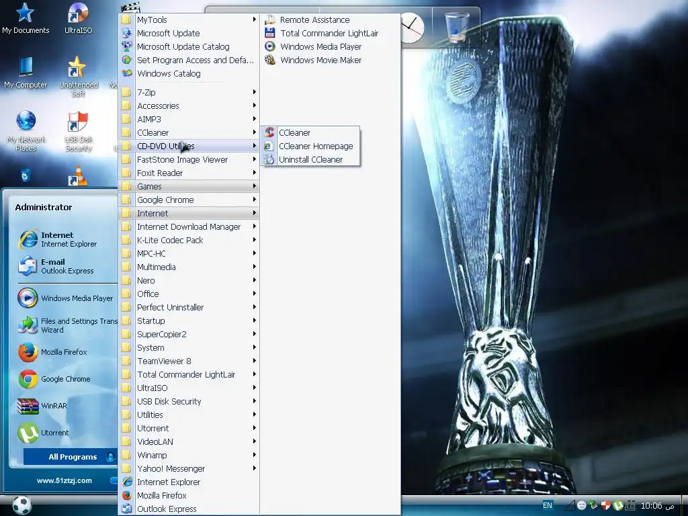Click the analog clock desktop gadget

[x=411, y=27]
